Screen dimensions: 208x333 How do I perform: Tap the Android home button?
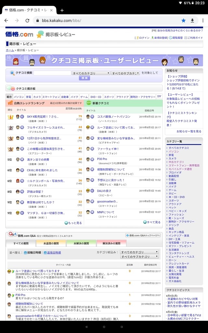pos(104,327)
